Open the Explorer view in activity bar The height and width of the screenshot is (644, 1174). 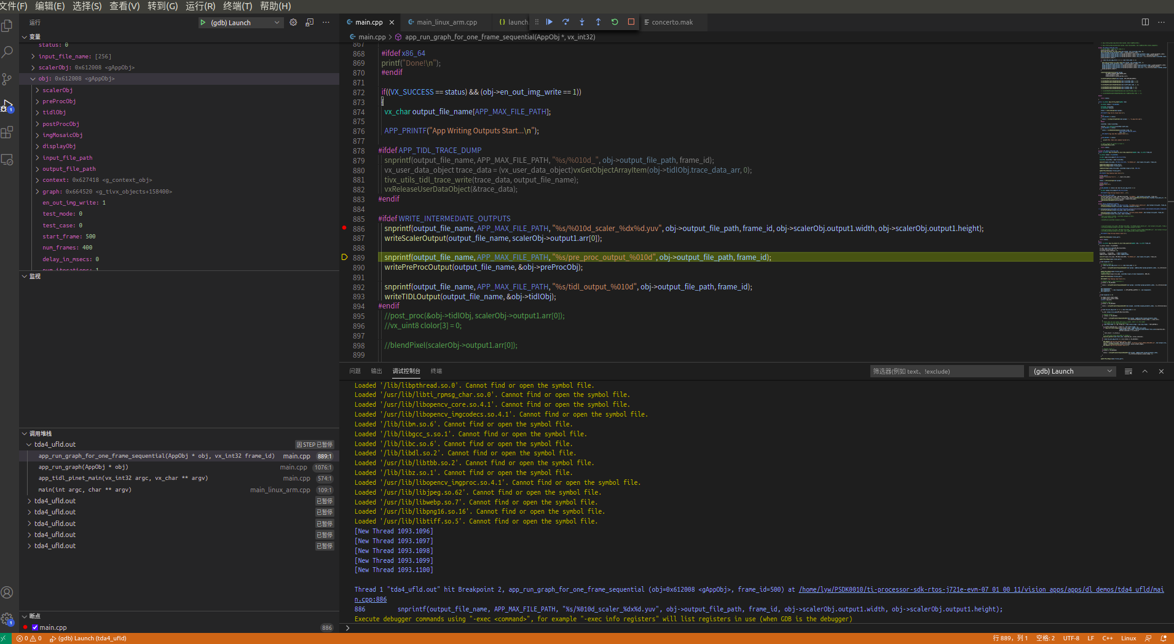pos(7,26)
